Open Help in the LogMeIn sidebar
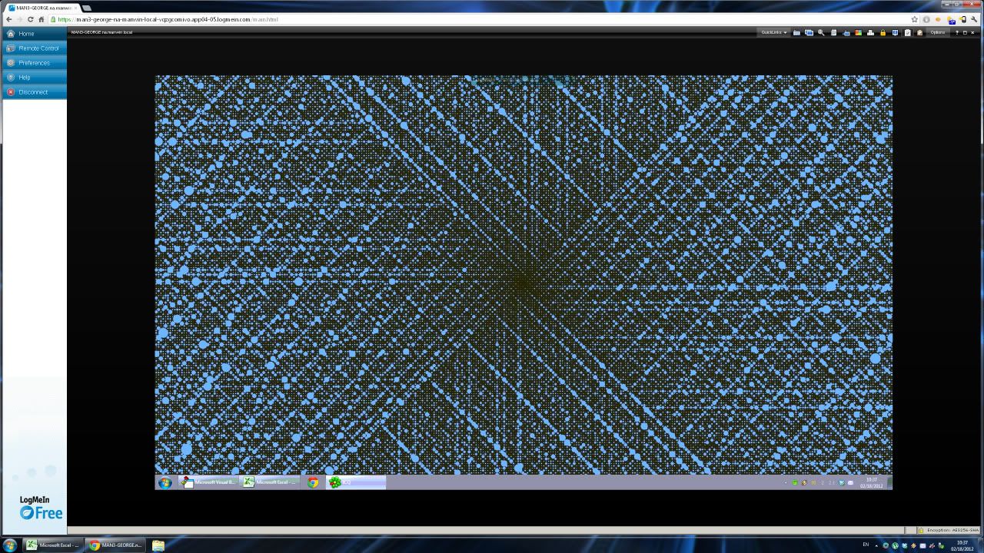 [34, 78]
